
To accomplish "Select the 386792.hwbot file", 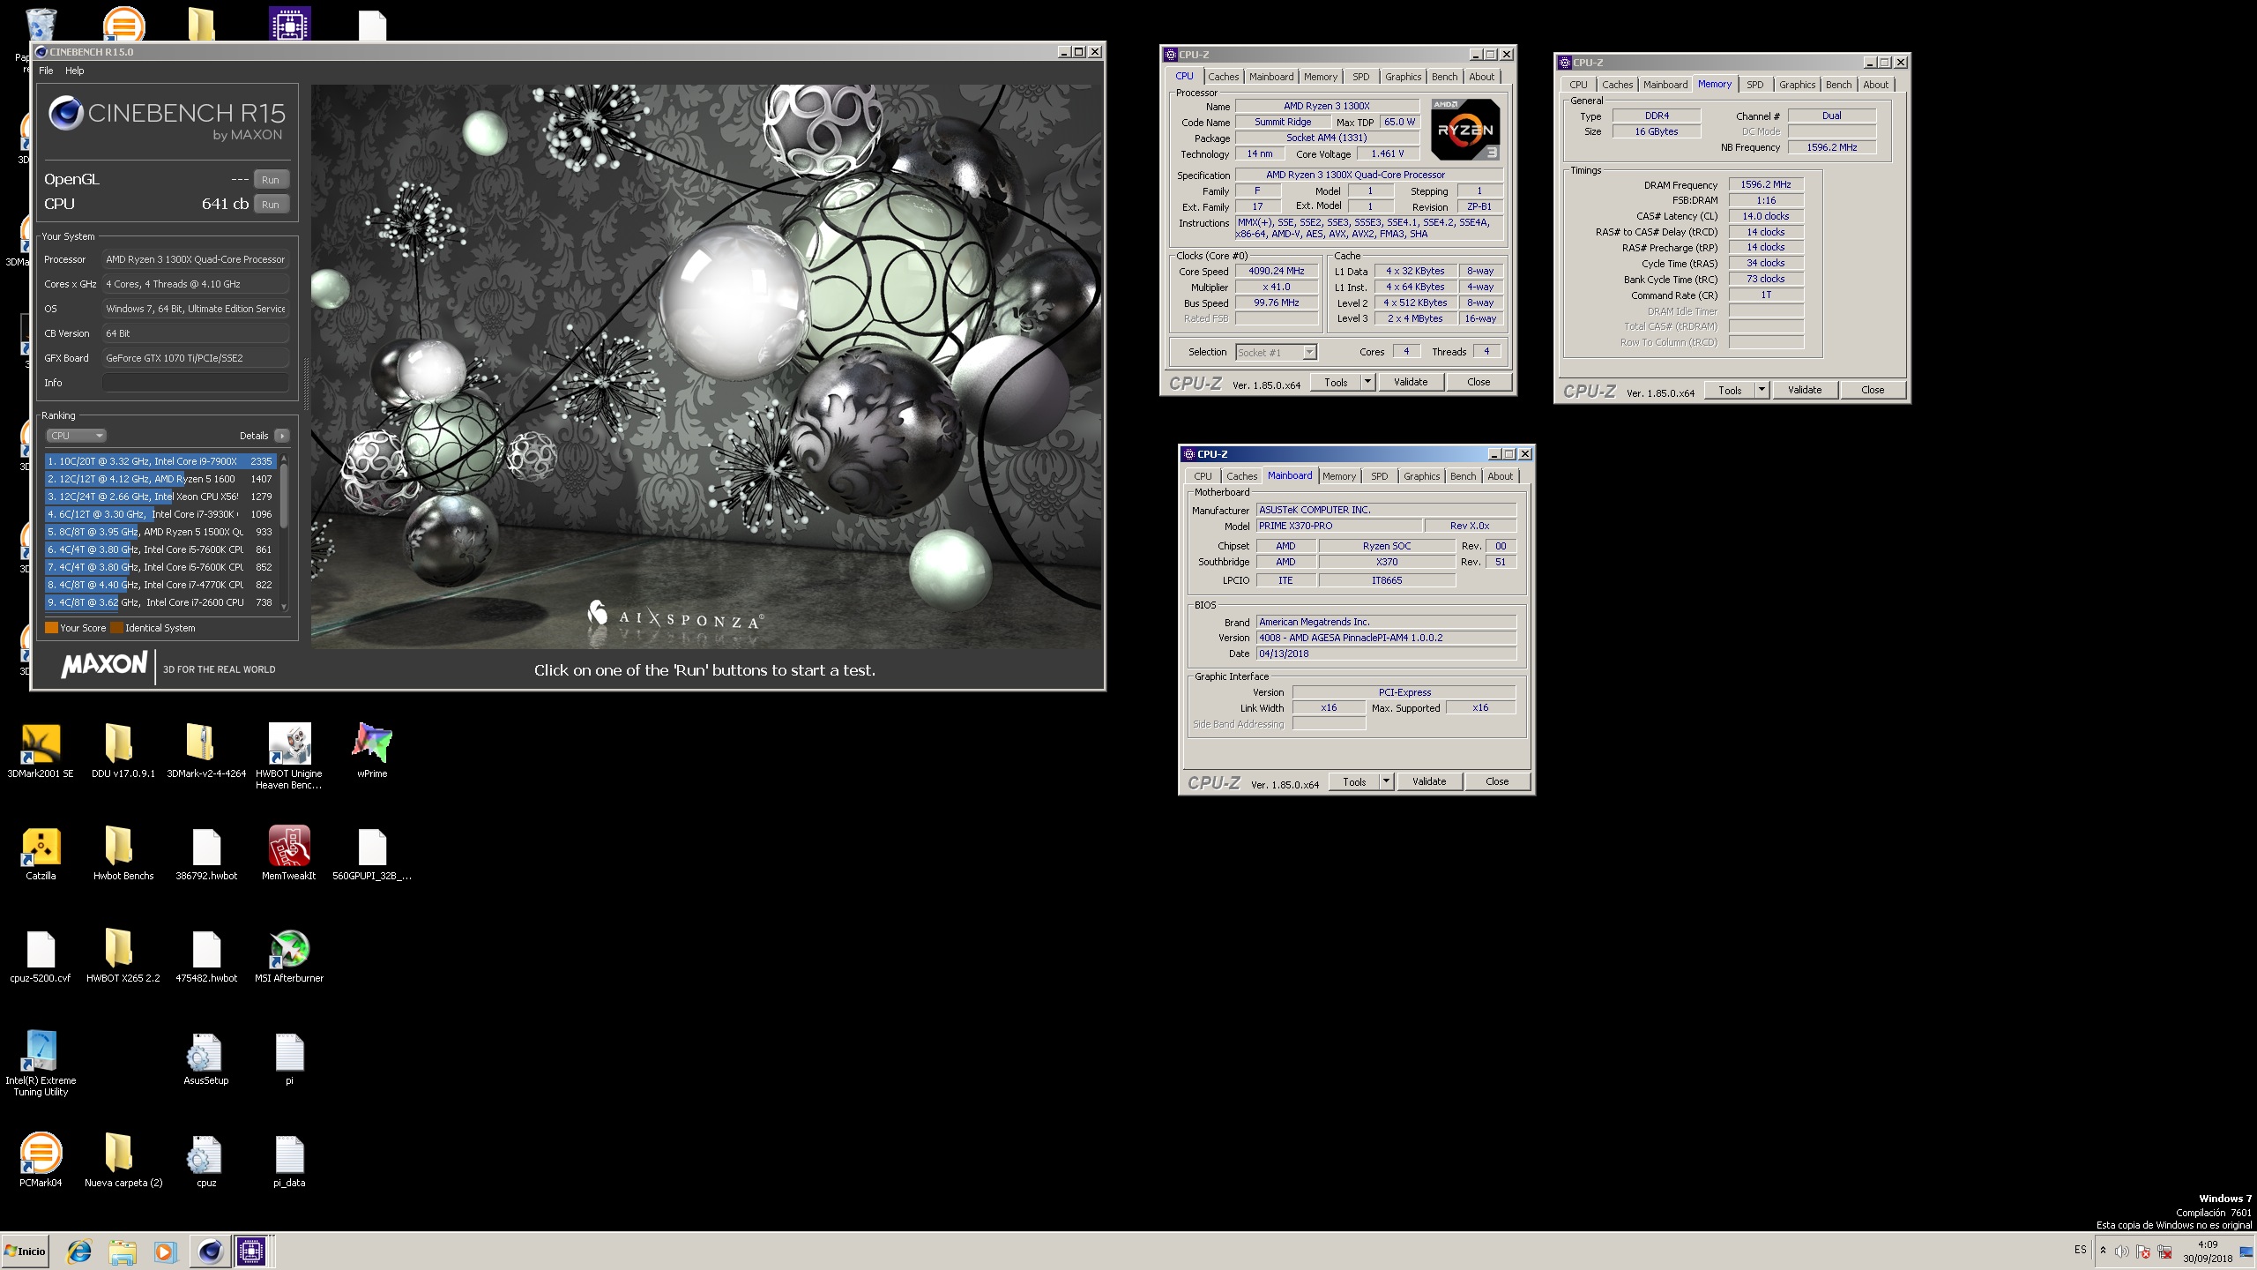I will [206, 853].
